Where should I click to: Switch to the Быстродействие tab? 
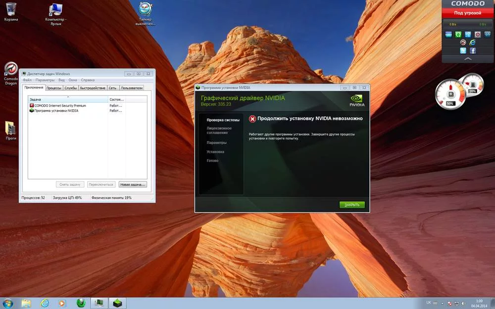point(93,88)
